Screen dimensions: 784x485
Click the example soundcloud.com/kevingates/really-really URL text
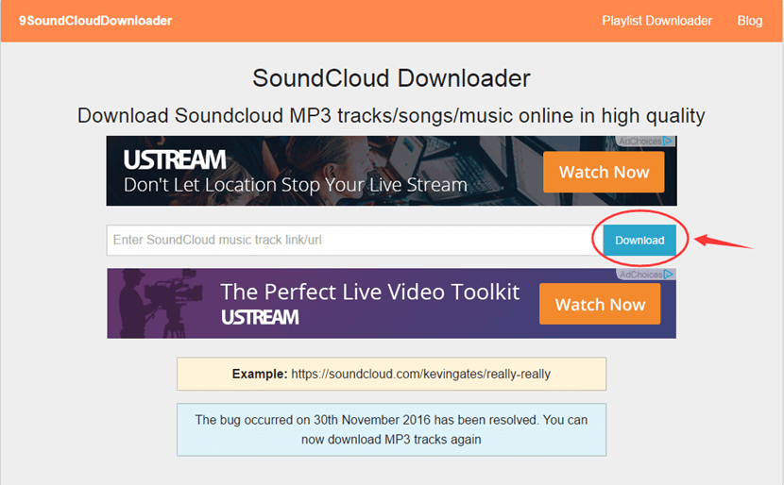pyautogui.click(x=420, y=374)
